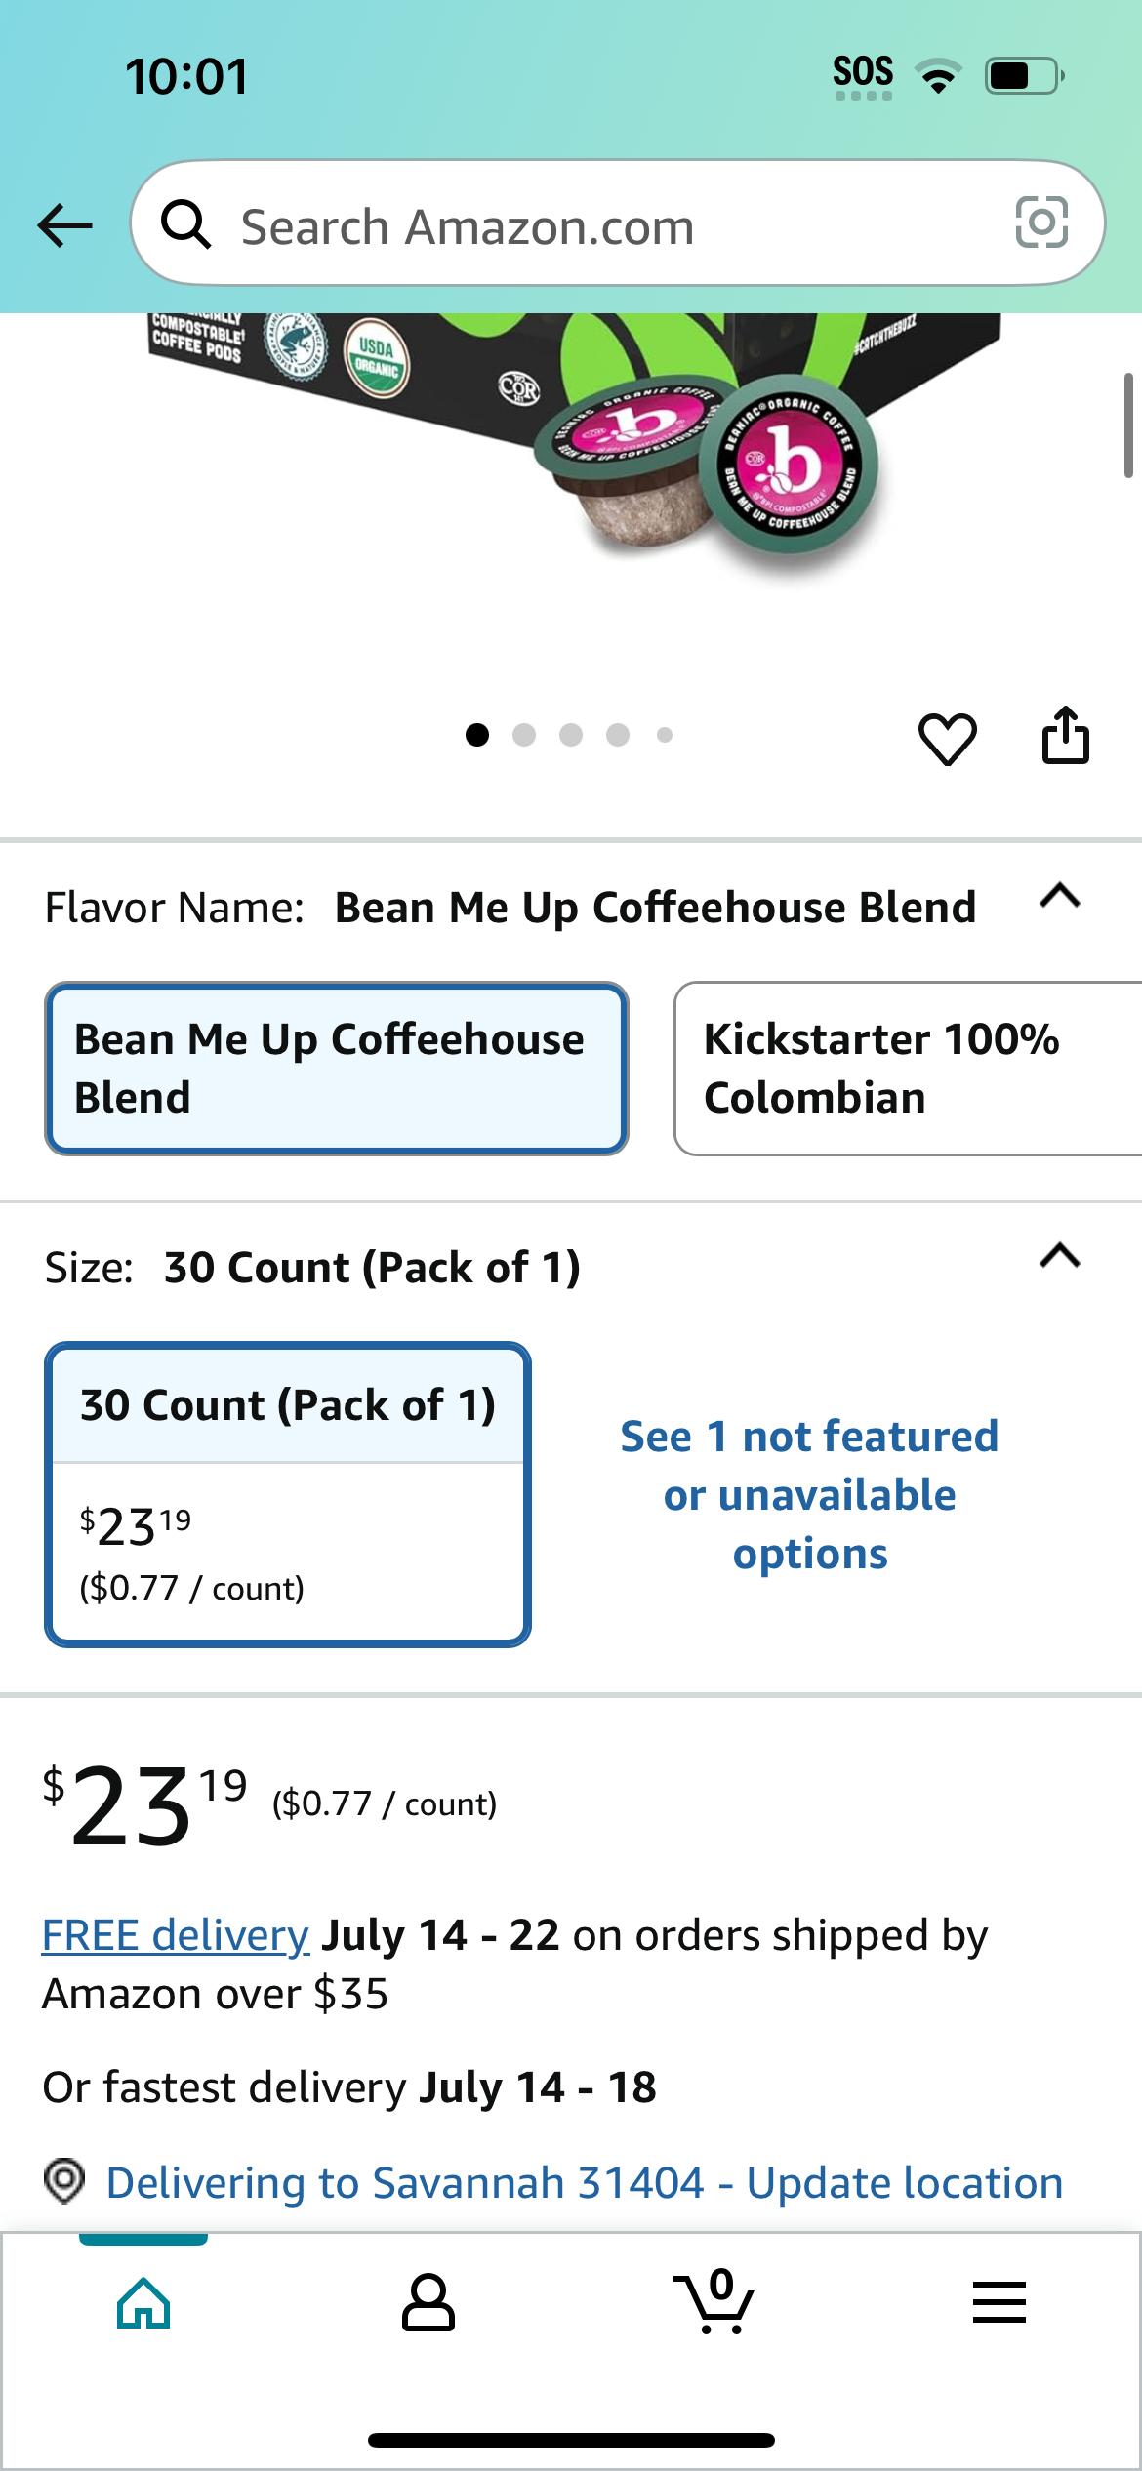Tap the share icon
Image resolution: width=1142 pixels, height=2471 pixels.
click(x=1065, y=735)
